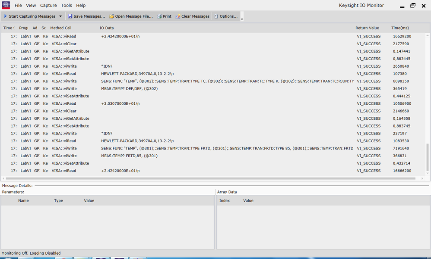Select viClear row with time 2177590
Viewport: 431px width, 259px height.
213,44
